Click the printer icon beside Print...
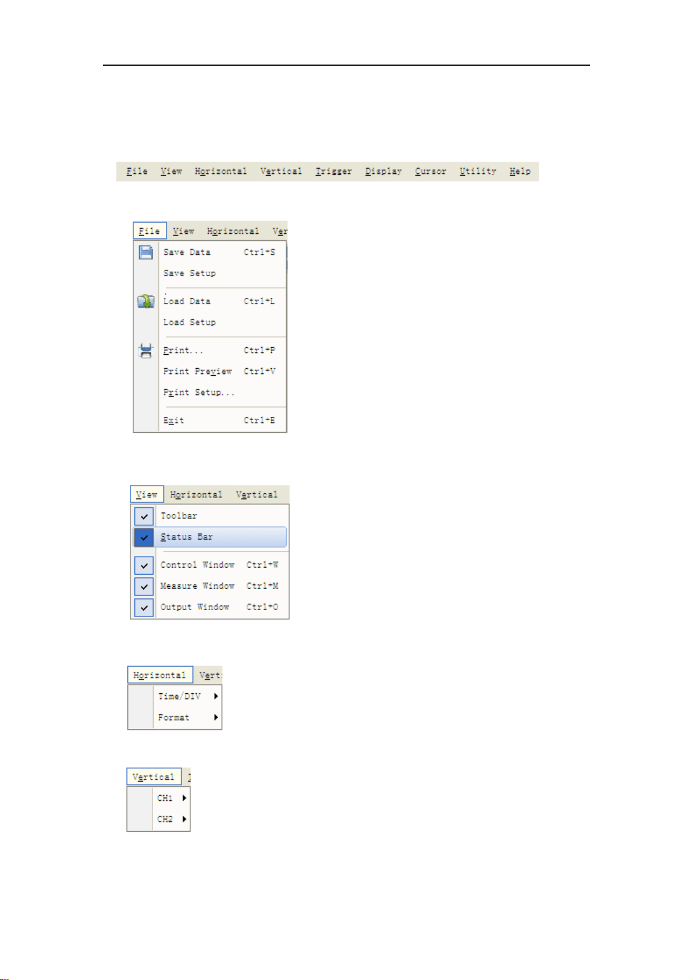Image resolution: width=693 pixels, height=980 pixels. (x=145, y=351)
